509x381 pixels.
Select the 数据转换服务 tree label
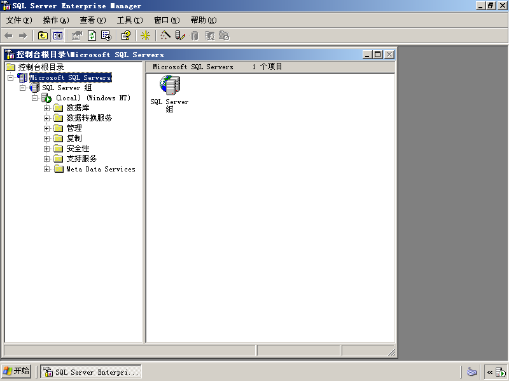pyautogui.click(x=89, y=118)
